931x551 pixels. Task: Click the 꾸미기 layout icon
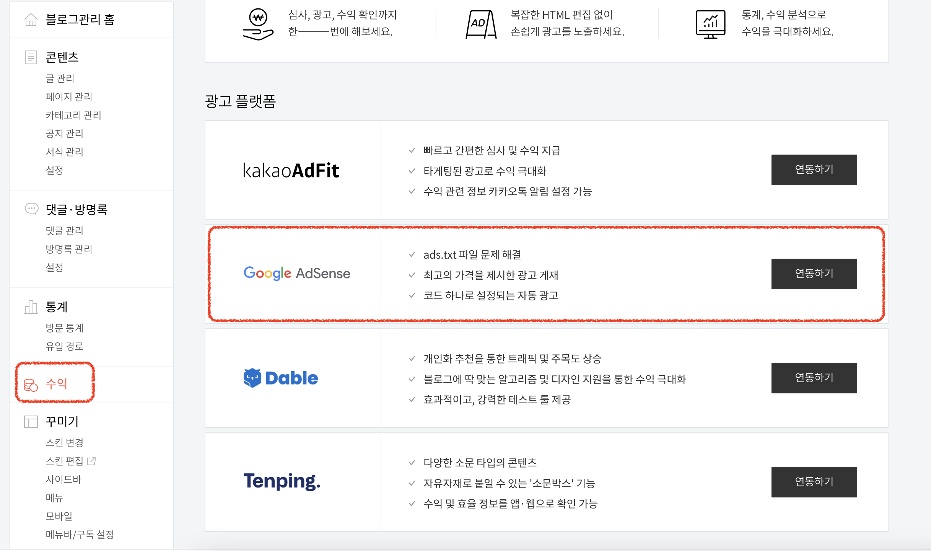tap(31, 422)
